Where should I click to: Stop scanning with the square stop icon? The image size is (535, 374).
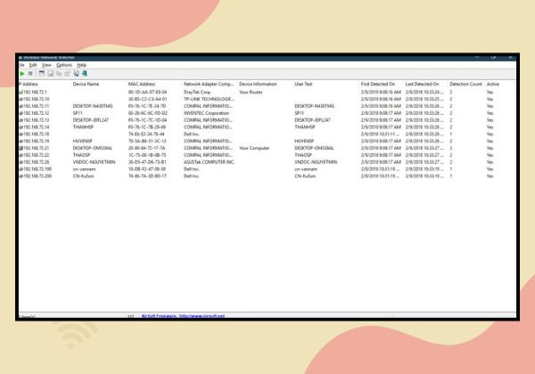pyautogui.click(x=30, y=74)
